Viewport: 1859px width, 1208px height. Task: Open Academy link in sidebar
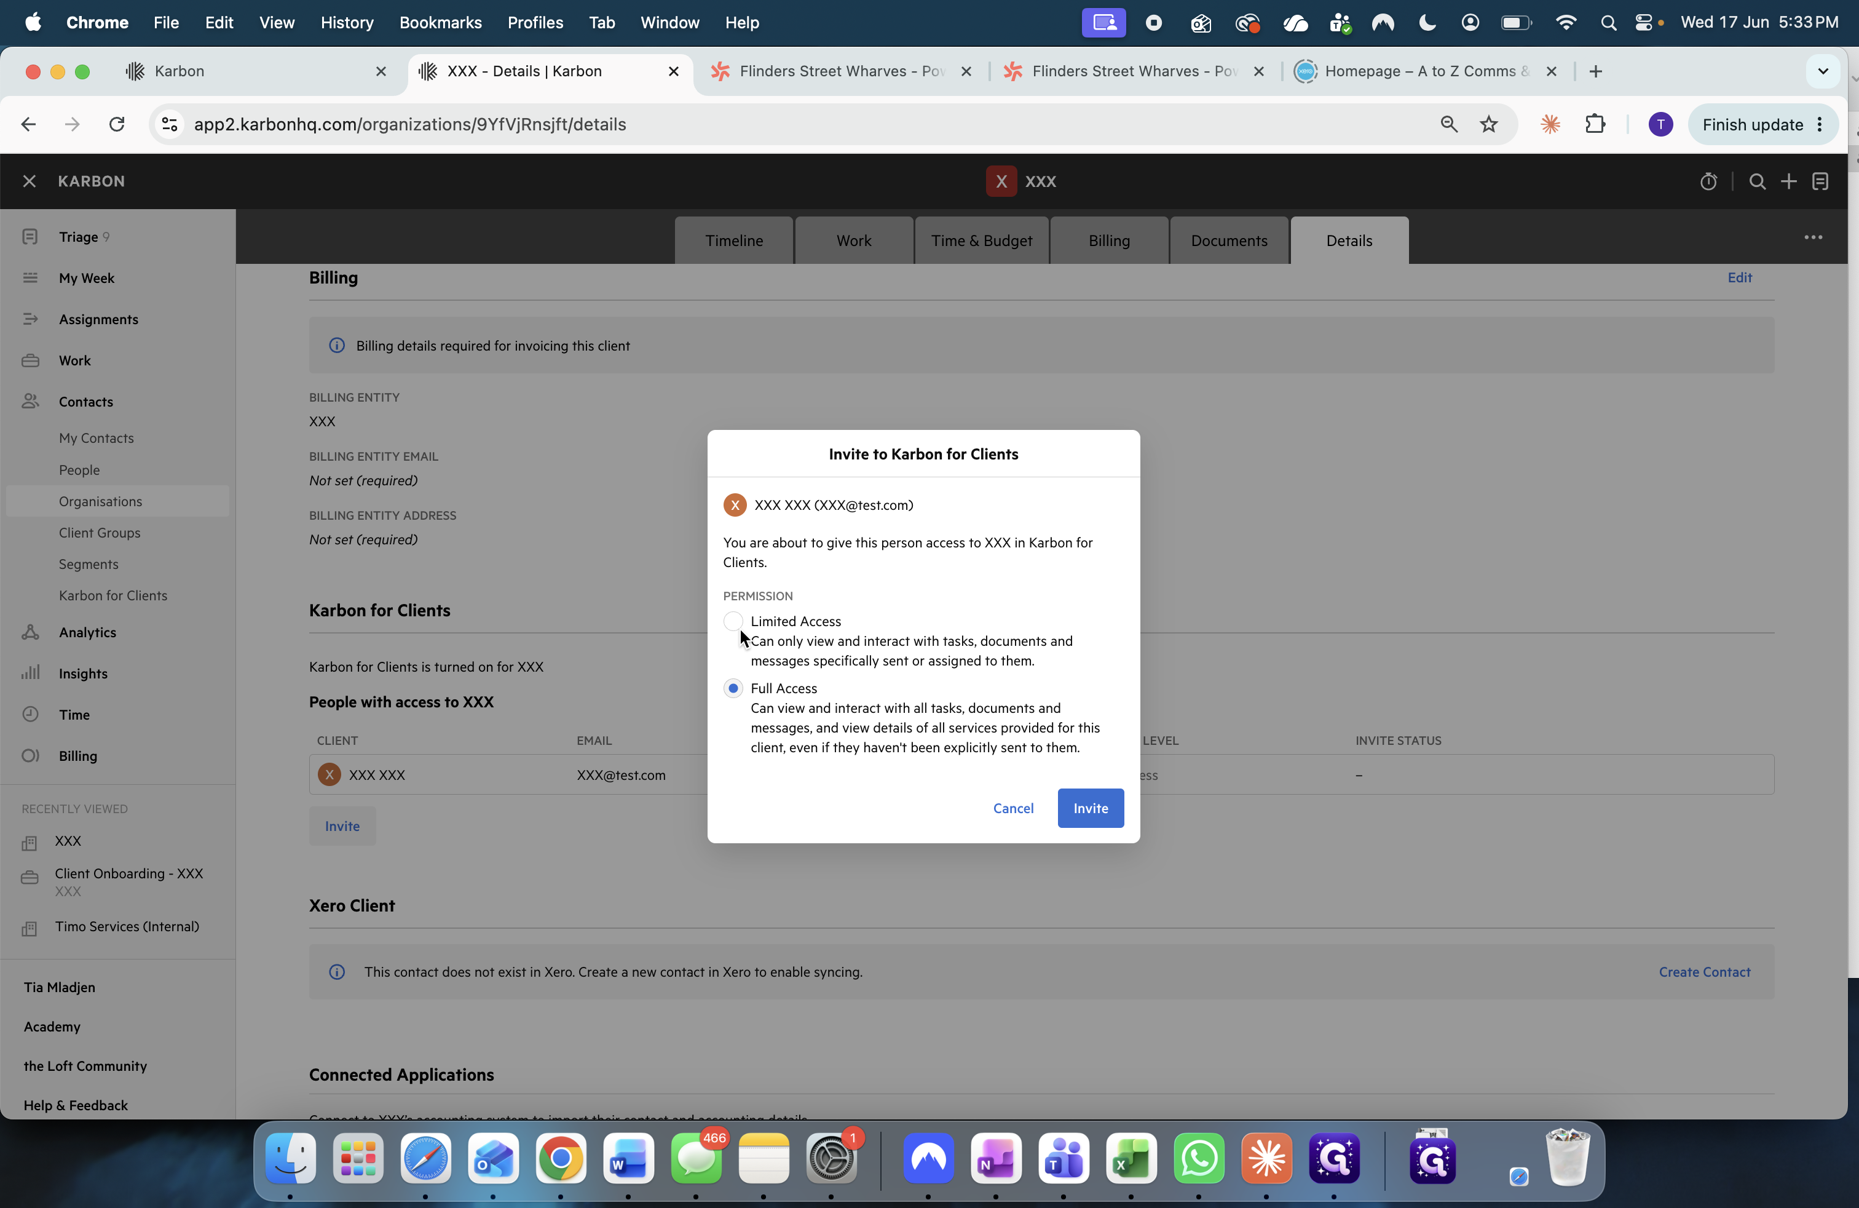[52, 1027]
